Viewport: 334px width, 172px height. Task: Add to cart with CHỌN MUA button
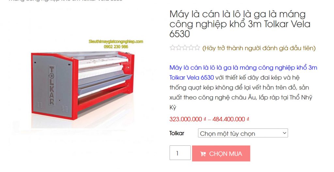[221, 154]
